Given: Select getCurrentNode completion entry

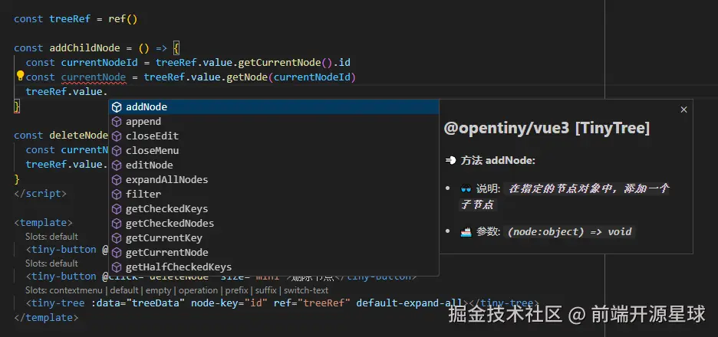Looking at the screenshot, I should point(166,252).
